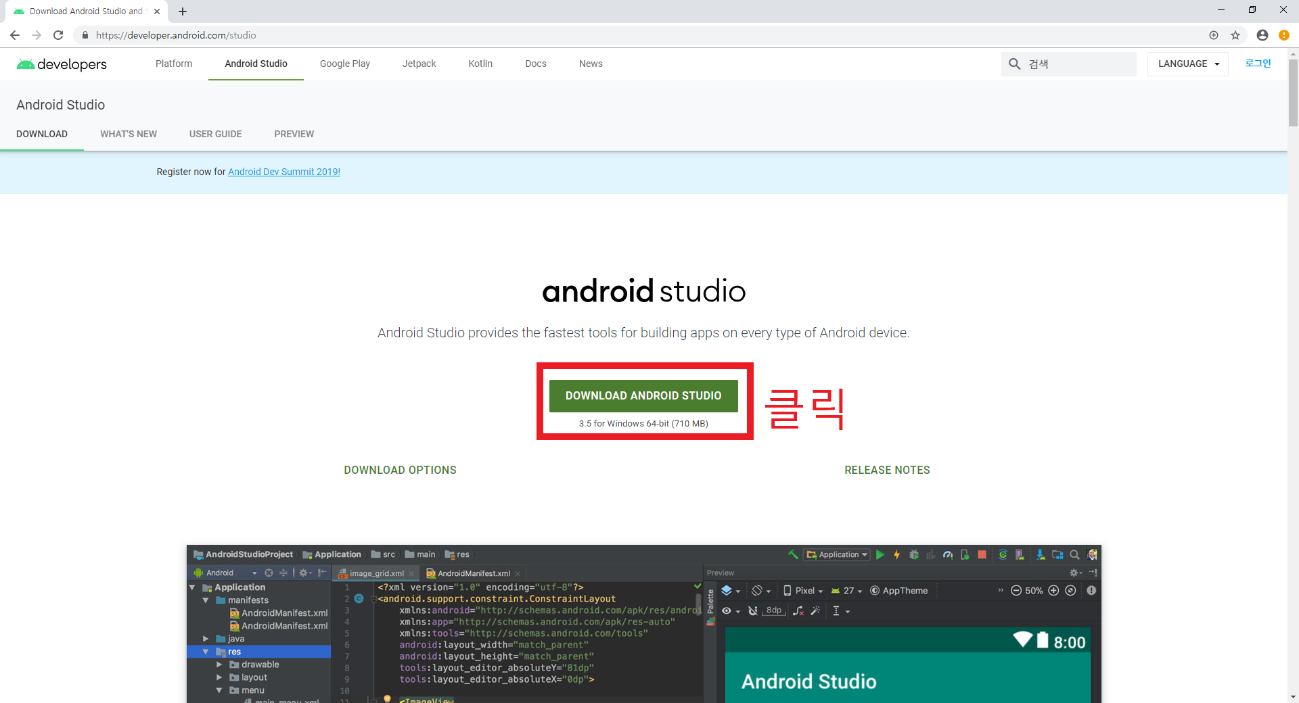Open the Chrome profile avatar icon

pyautogui.click(x=1262, y=35)
